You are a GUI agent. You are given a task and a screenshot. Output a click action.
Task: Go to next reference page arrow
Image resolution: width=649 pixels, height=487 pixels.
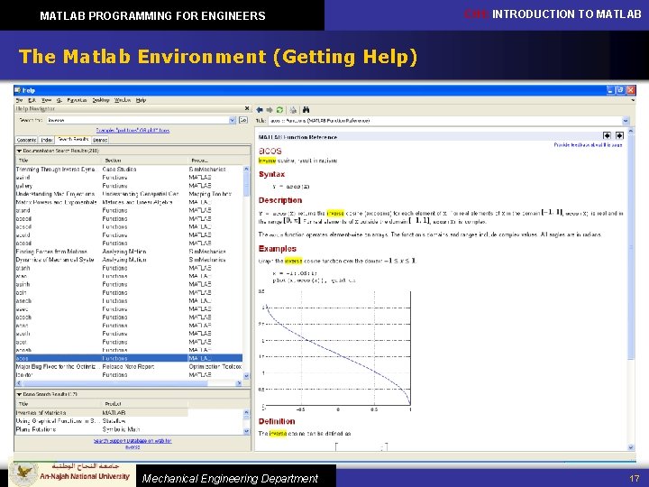(x=619, y=136)
